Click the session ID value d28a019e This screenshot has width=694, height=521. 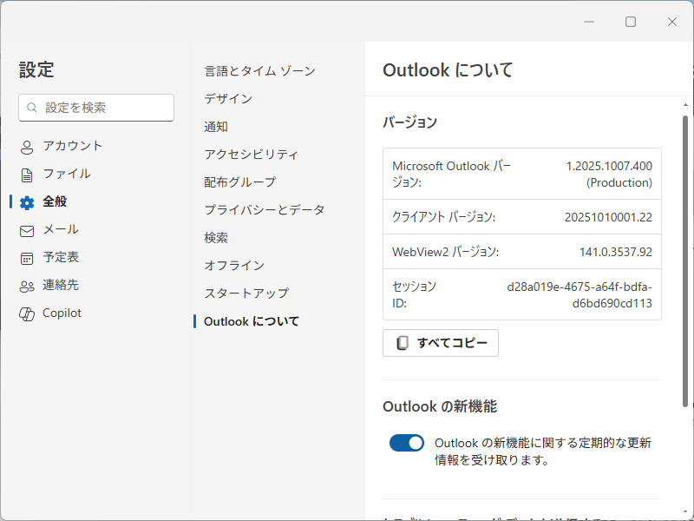(x=579, y=295)
